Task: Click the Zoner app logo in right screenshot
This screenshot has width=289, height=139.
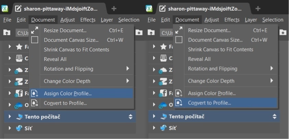Action: (149, 9)
